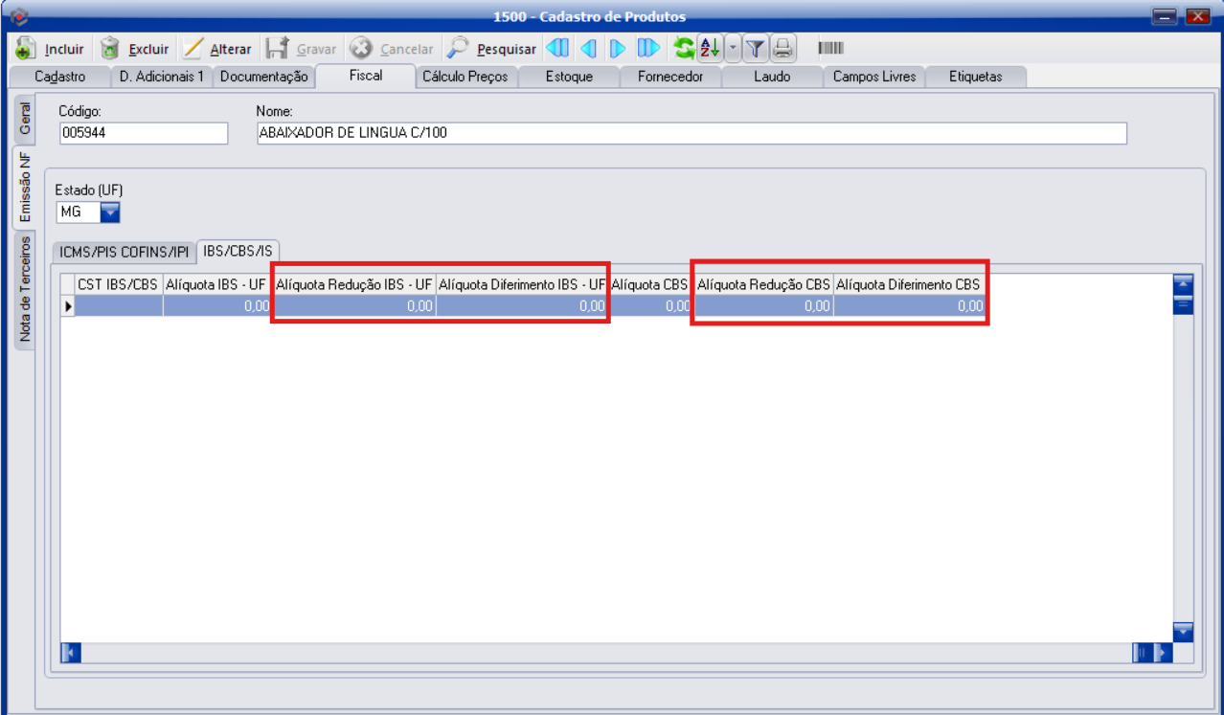Open the Estado (UF) dropdown
Screen dimensions: 1224x715
click(110, 212)
